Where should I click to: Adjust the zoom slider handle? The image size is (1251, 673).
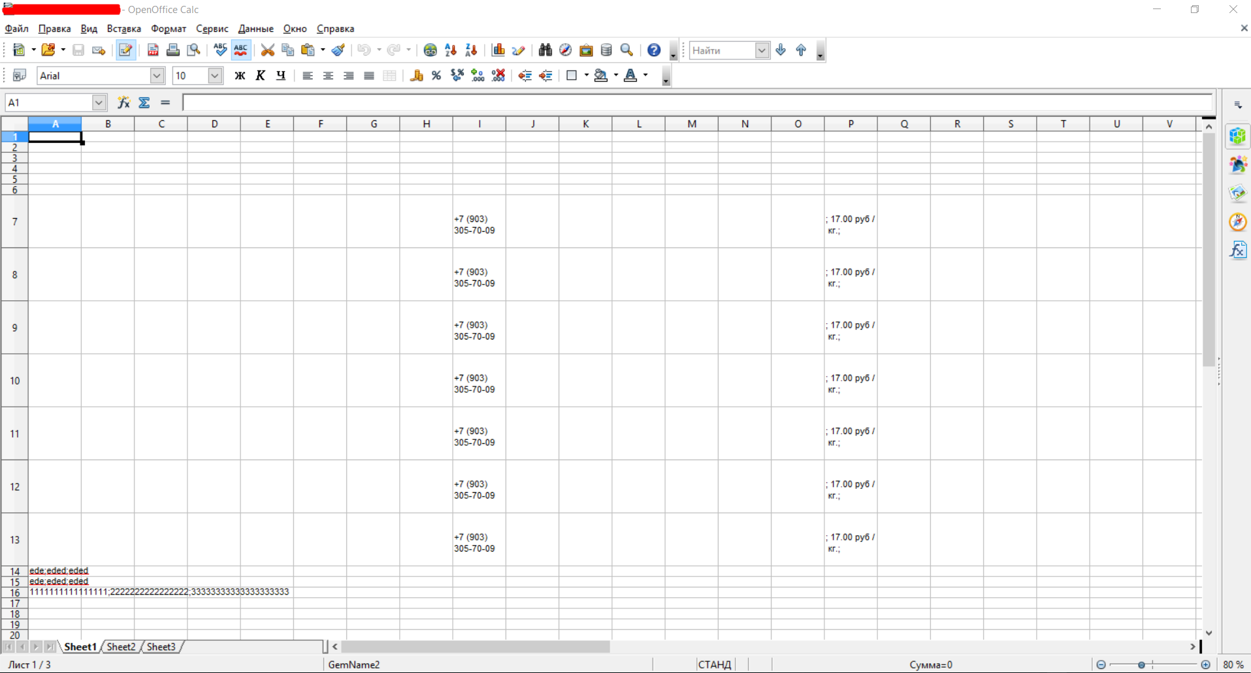coord(1141,665)
